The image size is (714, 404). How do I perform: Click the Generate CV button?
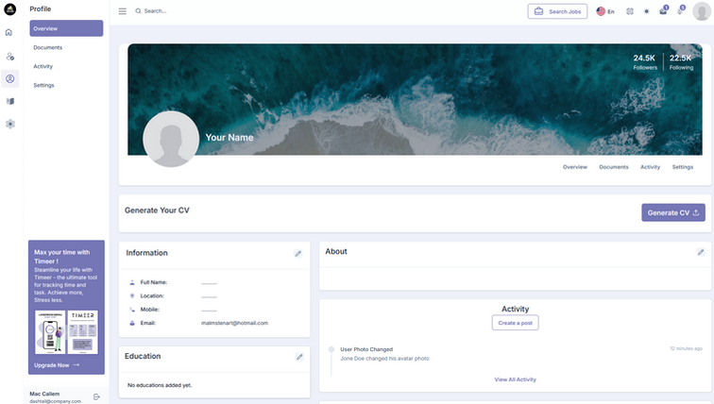(673, 212)
